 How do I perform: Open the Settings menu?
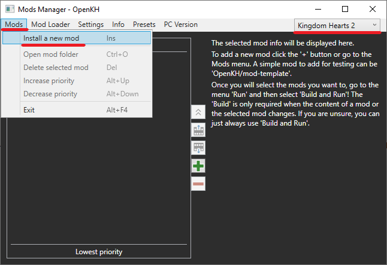(x=90, y=25)
